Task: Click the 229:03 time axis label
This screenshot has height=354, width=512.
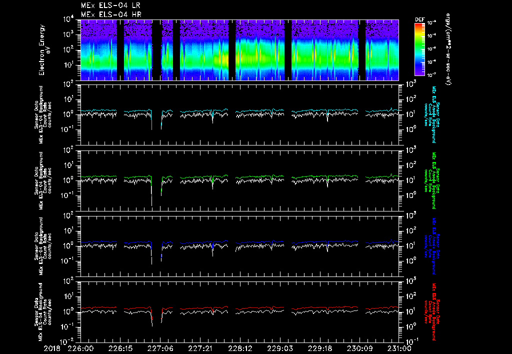Action: click(x=280, y=348)
